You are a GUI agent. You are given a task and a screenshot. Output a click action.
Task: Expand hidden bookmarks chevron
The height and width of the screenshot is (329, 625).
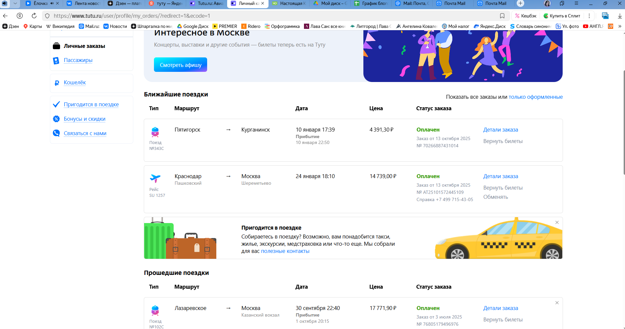tap(620, 26)
